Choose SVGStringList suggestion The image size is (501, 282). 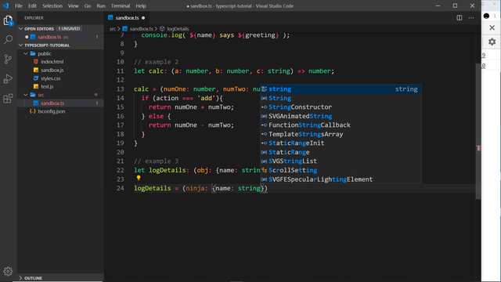tap(341, 161)
